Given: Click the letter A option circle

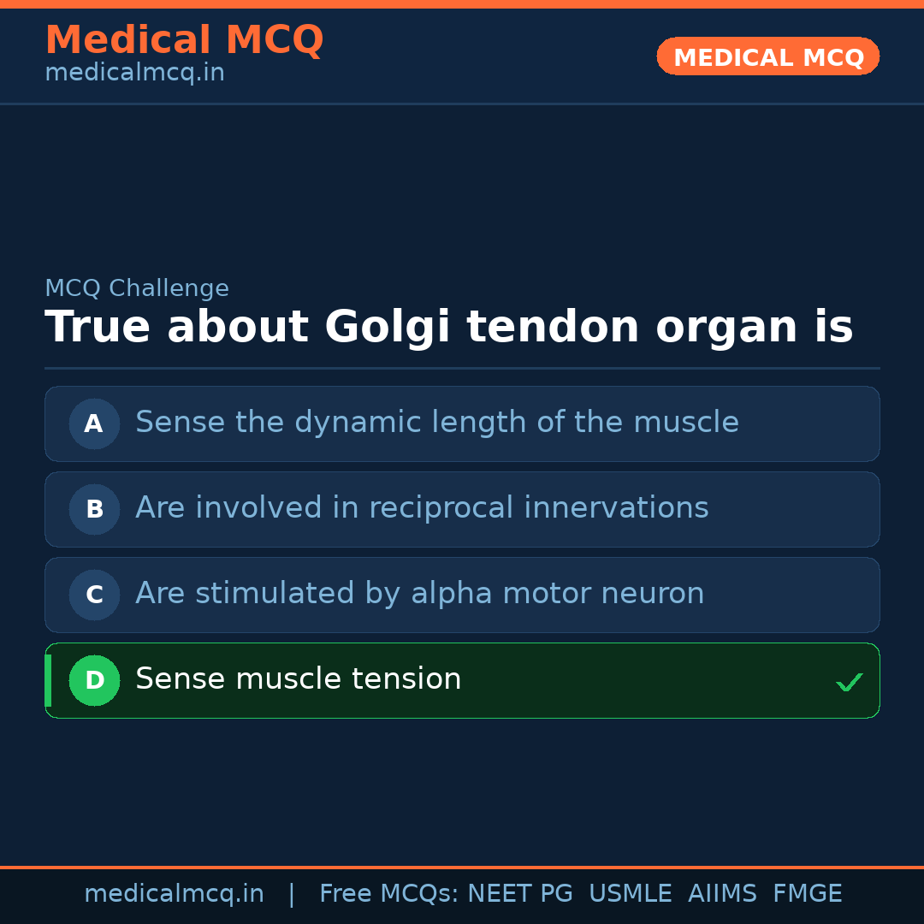Looking at the screenshot, I should [94, 423].
